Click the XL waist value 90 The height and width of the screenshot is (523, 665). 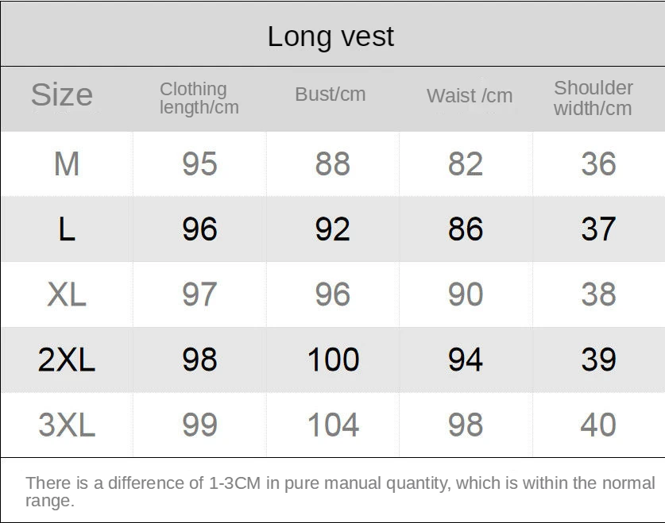[466, 294]
